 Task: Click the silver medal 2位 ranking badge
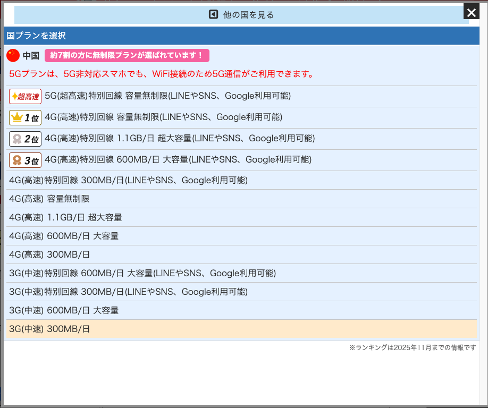tap(25, 139)
